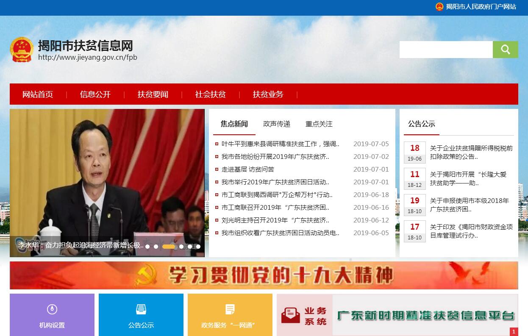Click red bullet beside 走进基层 访贫问苦
This screenshot has width=528, height=336.
(x=217, y=169)
